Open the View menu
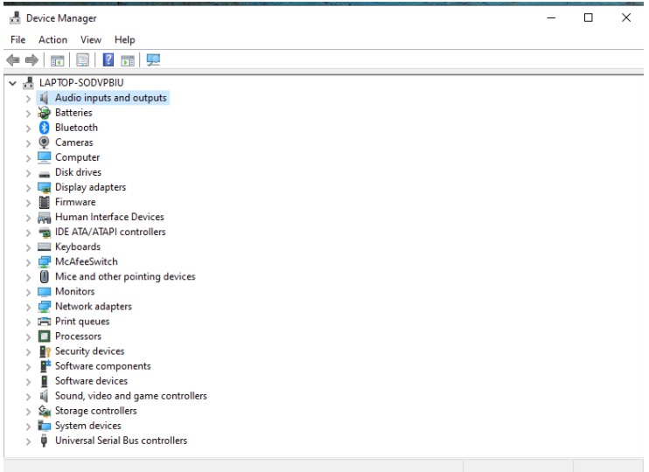Image resolution: width=649 pixels, height=472 pixels. pos(91,39)
